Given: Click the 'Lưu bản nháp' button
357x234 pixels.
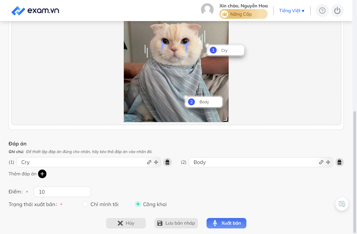Looking at the screenshot, I should 176,223.
